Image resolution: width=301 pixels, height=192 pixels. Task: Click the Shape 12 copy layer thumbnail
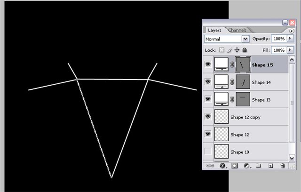point(222,117)
